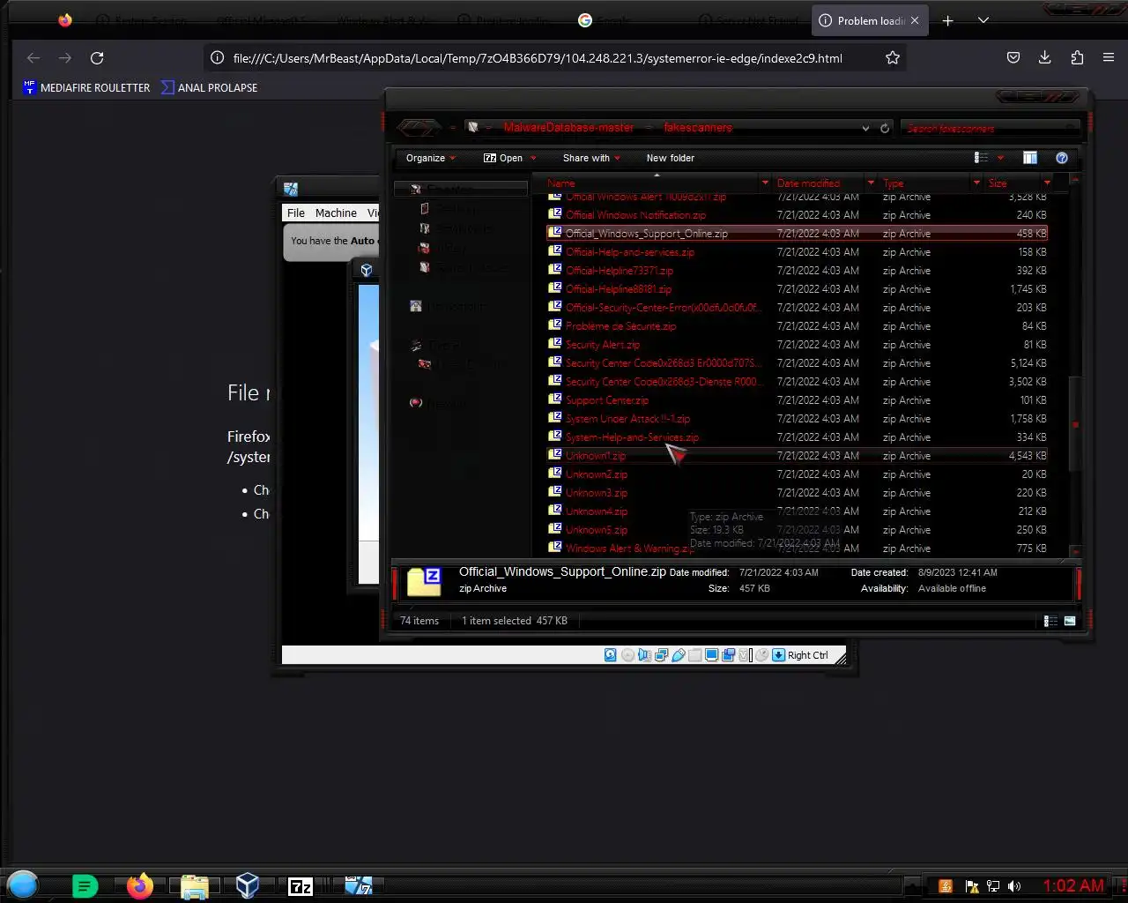Click the zip icon of Unknown4.zip
The width and height of the screenshot is (1128, 903).
(x=554, y=511)
